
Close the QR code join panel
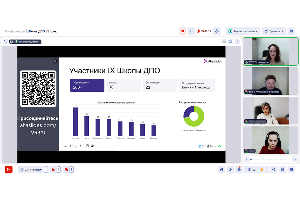pyautogui.click(x=55, y=61)
